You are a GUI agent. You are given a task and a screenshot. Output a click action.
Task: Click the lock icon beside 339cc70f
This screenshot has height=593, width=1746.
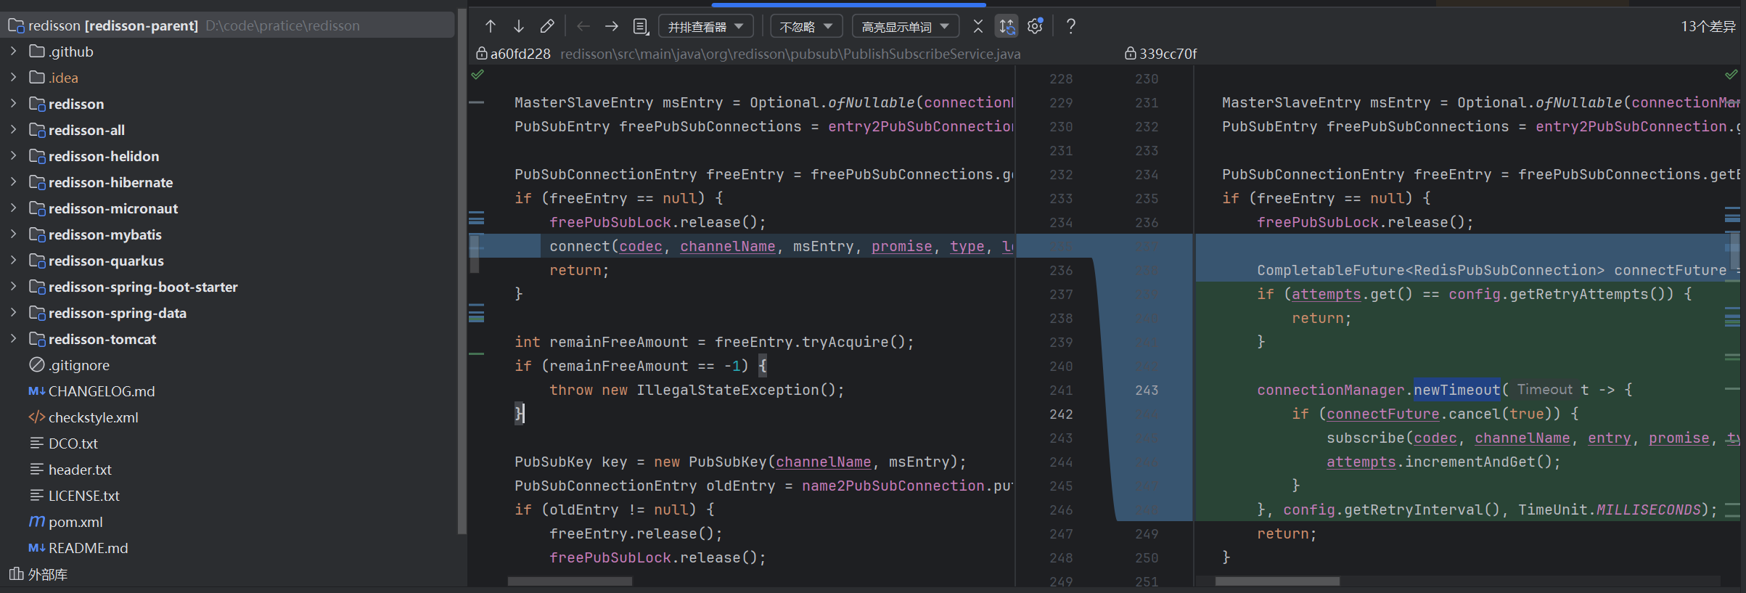[1130, 54]
